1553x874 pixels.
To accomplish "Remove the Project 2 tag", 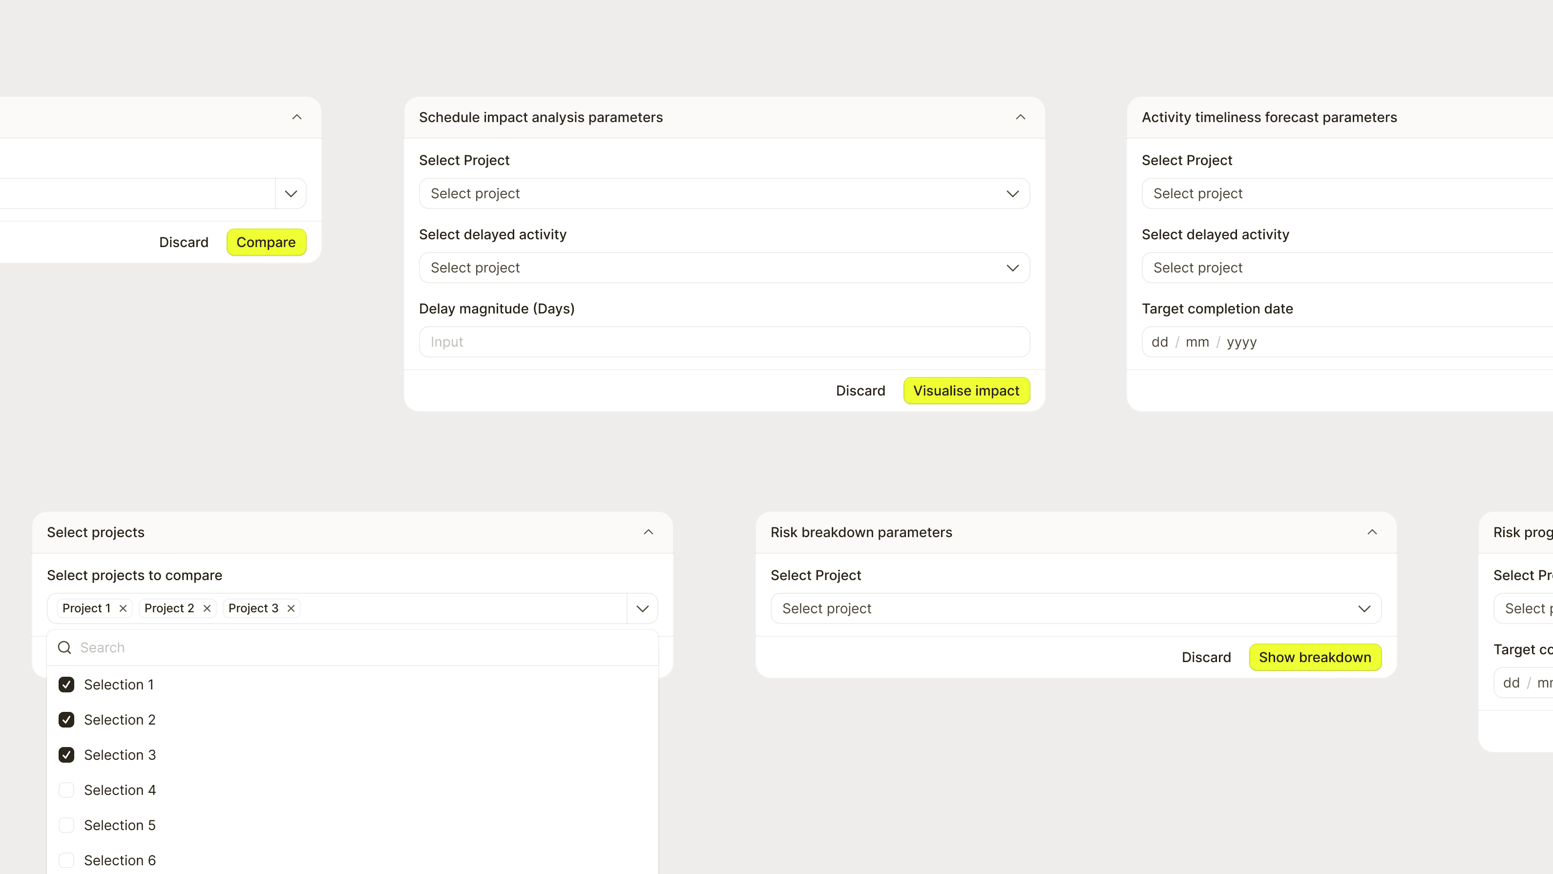I will [207, 608].
